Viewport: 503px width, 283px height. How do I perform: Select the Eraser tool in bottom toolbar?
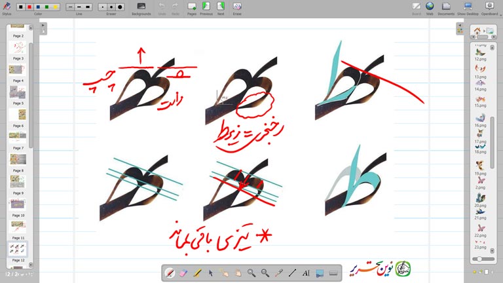(183, 273)
